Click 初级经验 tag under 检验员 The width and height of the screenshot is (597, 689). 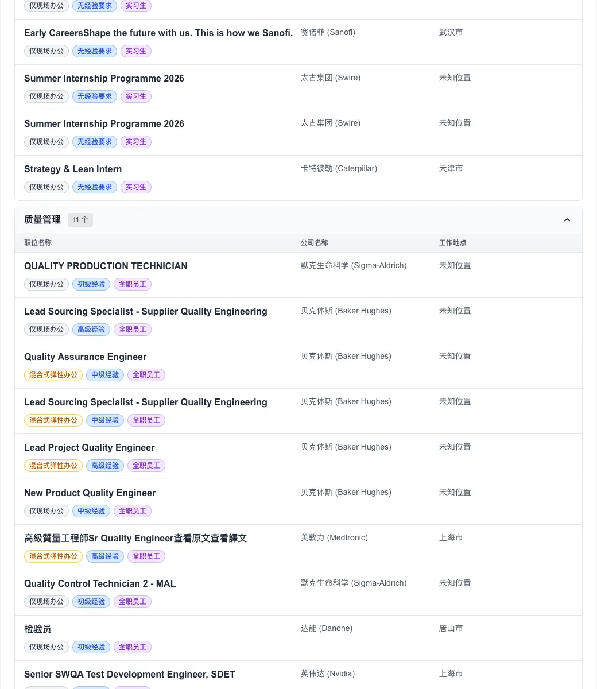tap(91, 647)
